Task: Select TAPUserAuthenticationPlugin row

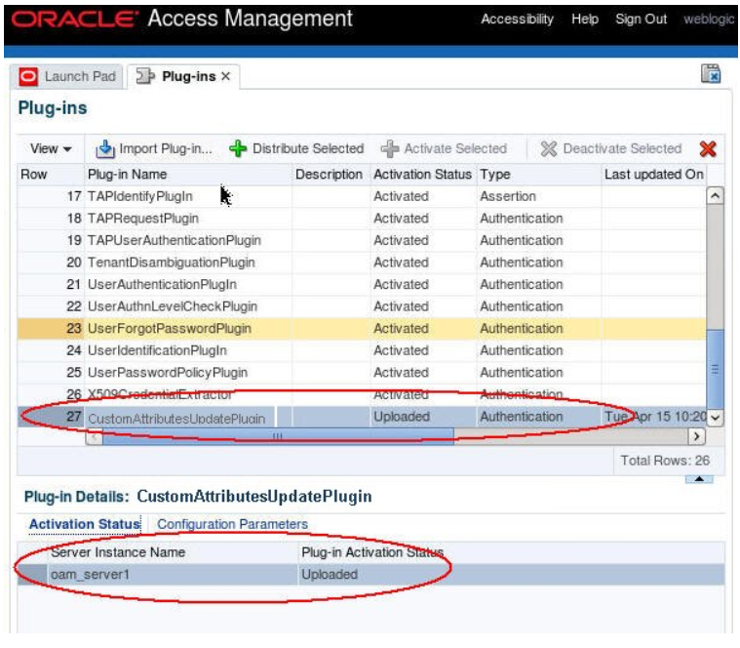Action: coord(362,240)
